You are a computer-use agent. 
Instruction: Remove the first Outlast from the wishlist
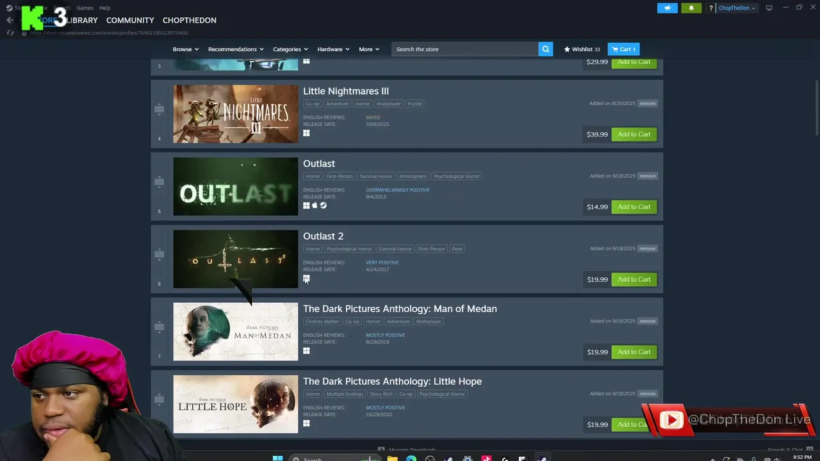[x=647, y=176]
